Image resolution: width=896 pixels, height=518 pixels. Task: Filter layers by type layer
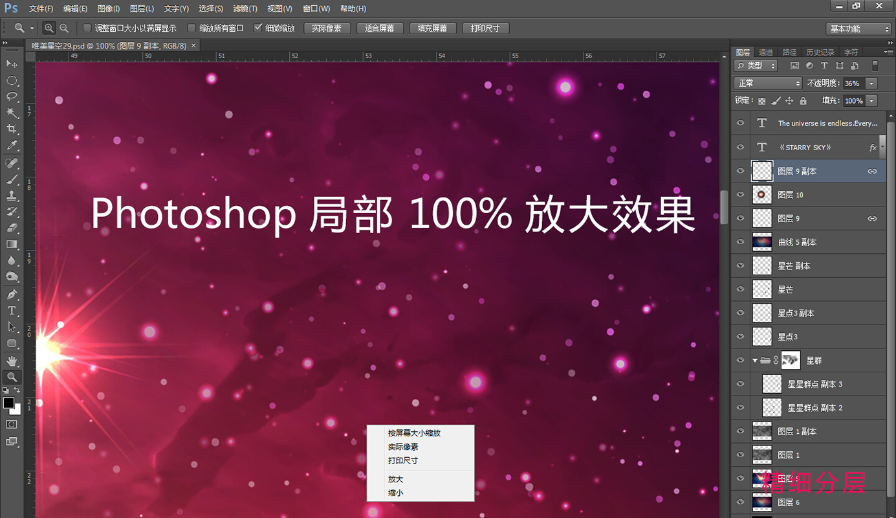click(824, 66)
